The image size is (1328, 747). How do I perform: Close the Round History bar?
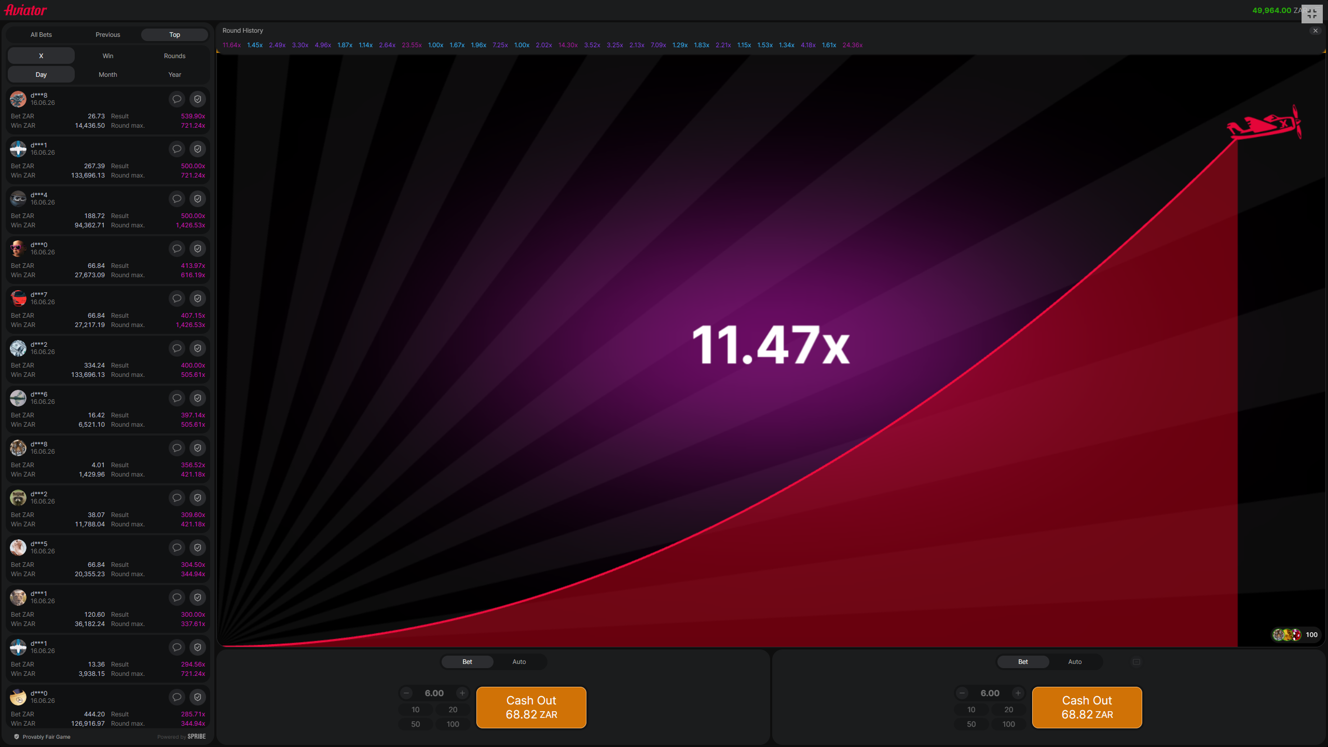(1316, 31)
